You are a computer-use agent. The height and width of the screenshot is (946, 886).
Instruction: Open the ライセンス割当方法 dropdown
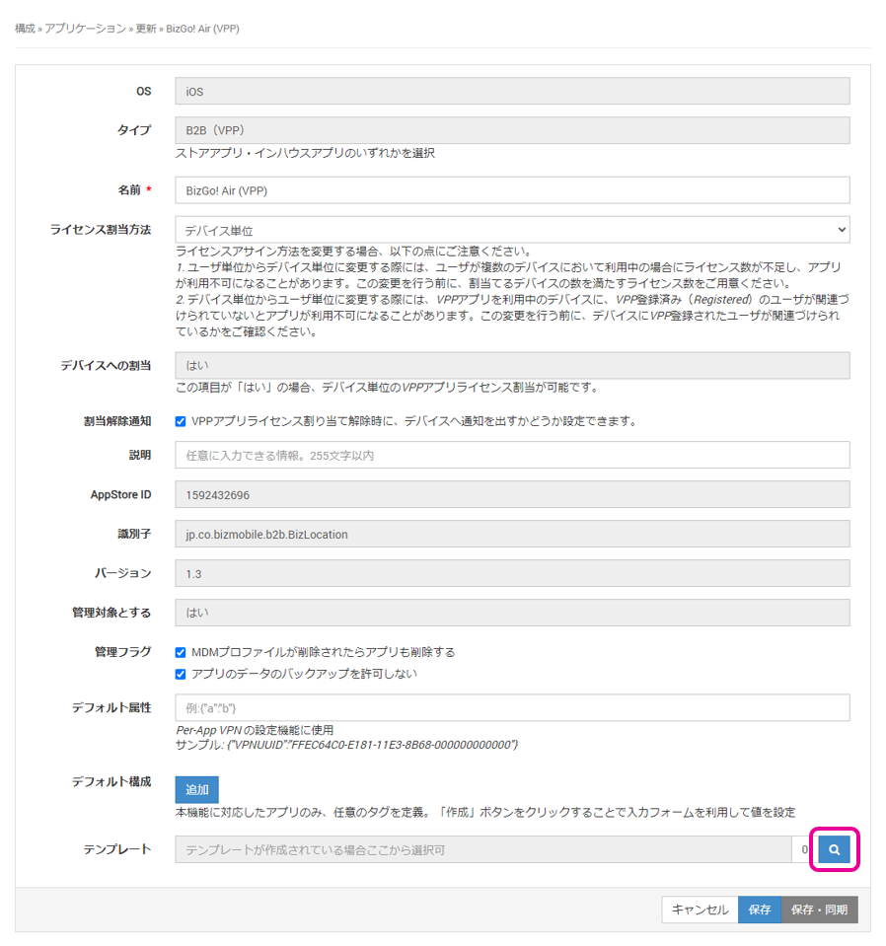(x=512, y=230)
